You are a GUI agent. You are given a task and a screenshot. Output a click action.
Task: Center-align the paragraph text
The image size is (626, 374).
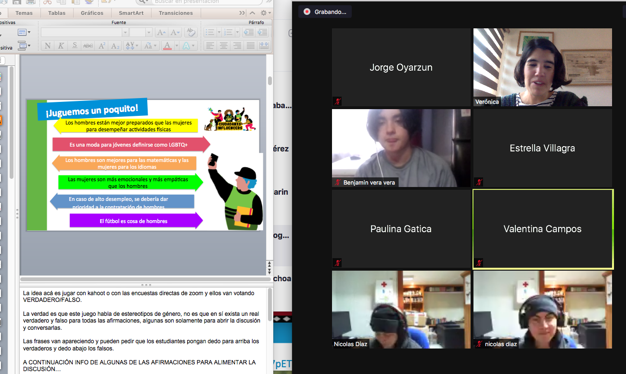(x=223, y=46)
